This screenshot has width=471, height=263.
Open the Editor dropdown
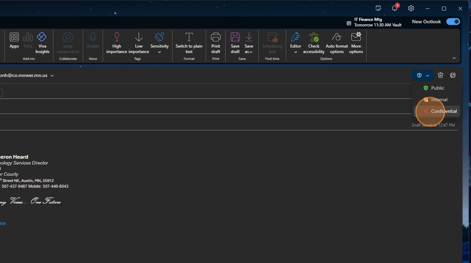[x=296, y=43]
